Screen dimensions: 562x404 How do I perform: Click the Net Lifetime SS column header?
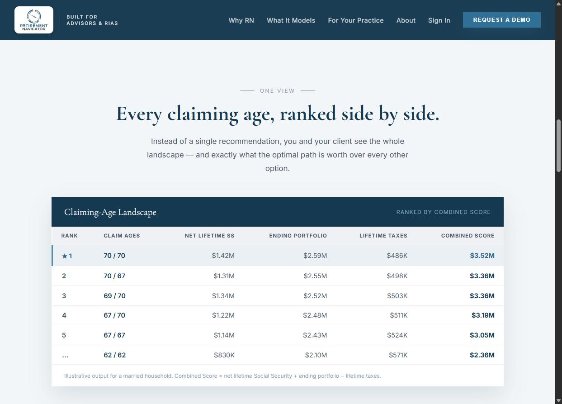[209, 236]
